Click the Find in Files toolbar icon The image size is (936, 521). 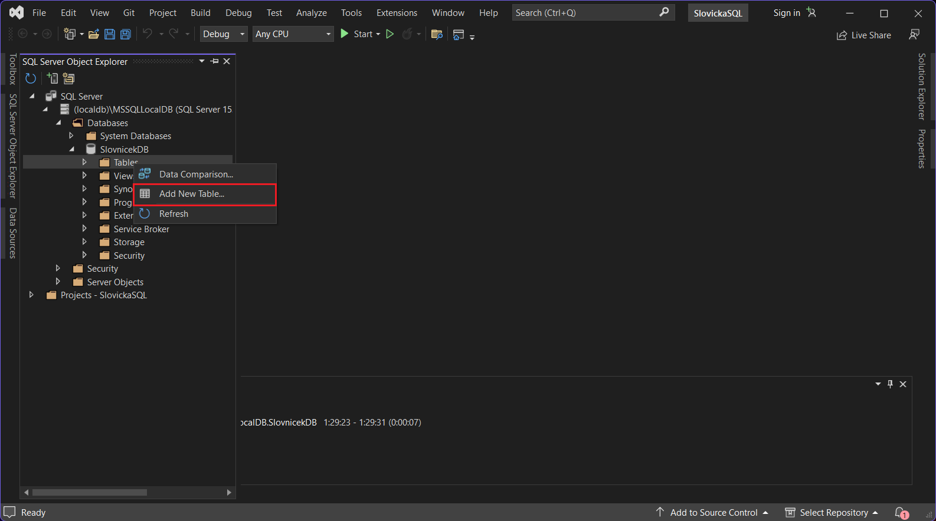(437, 35)
